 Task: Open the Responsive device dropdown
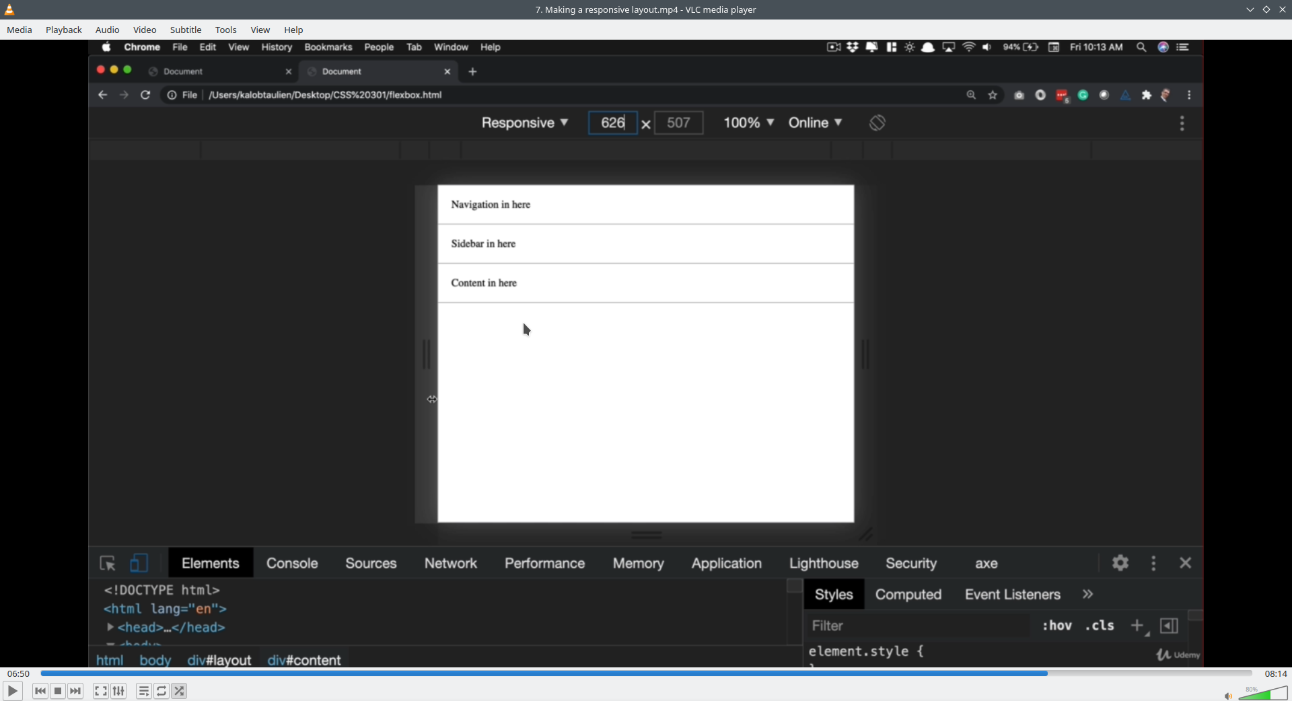coord(525,122)
